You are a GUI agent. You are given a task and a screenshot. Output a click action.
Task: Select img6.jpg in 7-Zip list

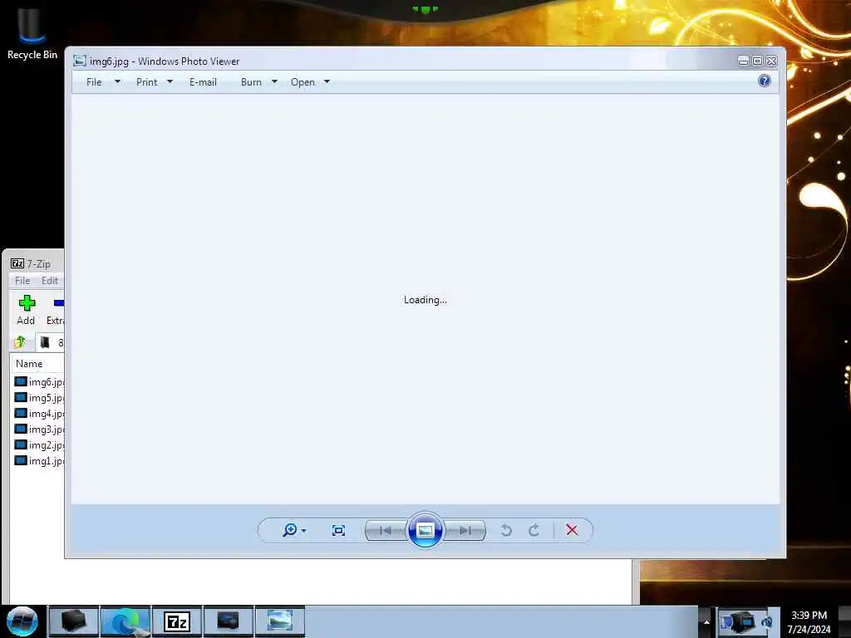point(39,382)
